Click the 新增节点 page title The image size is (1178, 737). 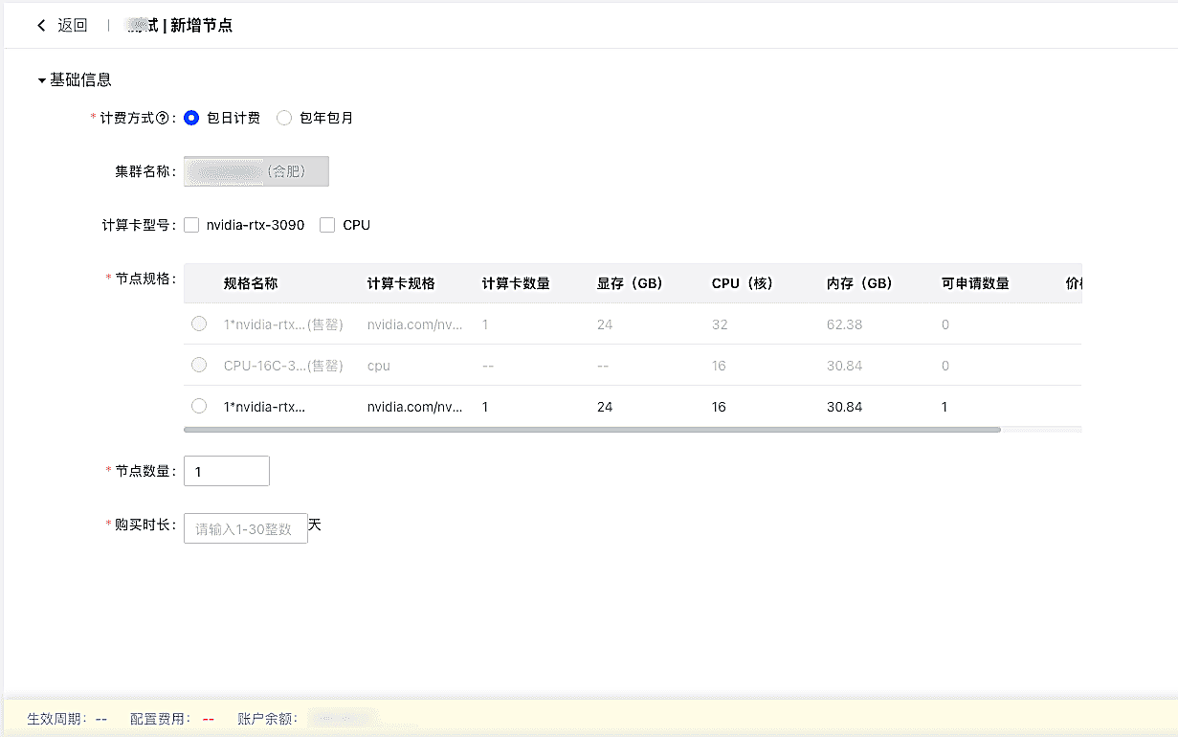[x=201, y=26]
